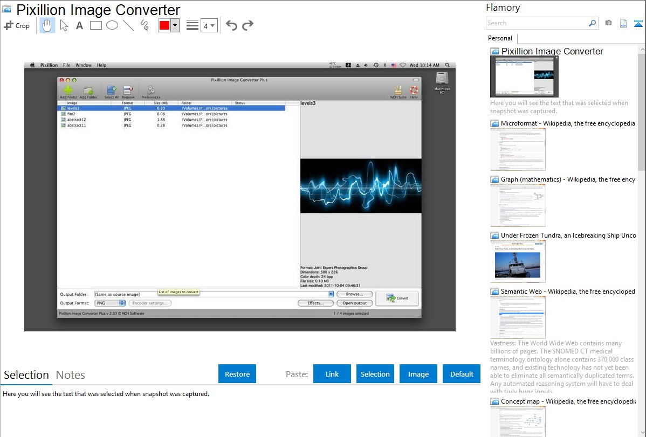Pick the text annotation tool
646x437 pixels.
click(79, 25)
